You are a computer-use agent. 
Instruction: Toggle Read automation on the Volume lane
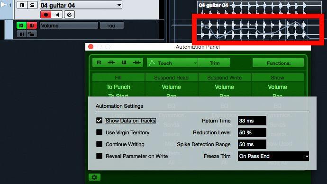point(21,26)
